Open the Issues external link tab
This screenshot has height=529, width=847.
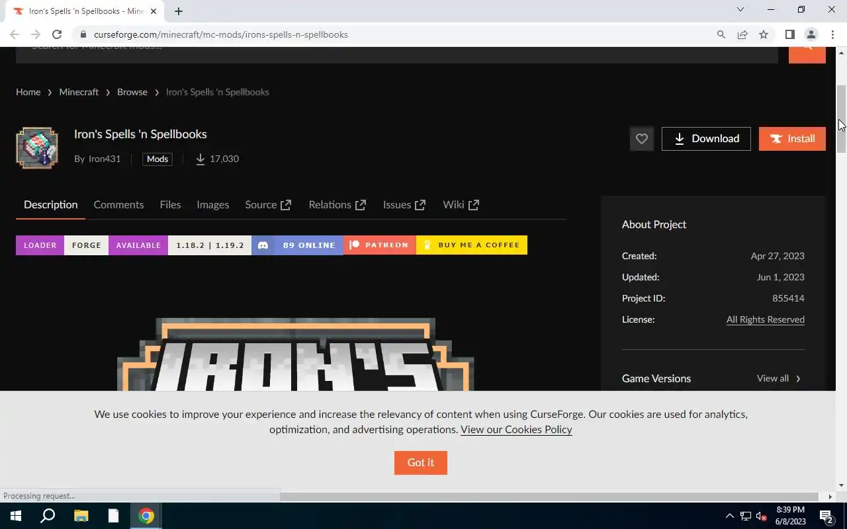click(404, 205)
